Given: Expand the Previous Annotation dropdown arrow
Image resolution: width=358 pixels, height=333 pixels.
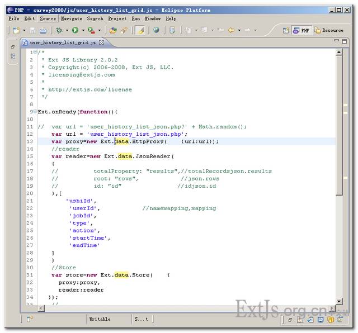Looking at the screenshot, I should click(x=213, y=30).
